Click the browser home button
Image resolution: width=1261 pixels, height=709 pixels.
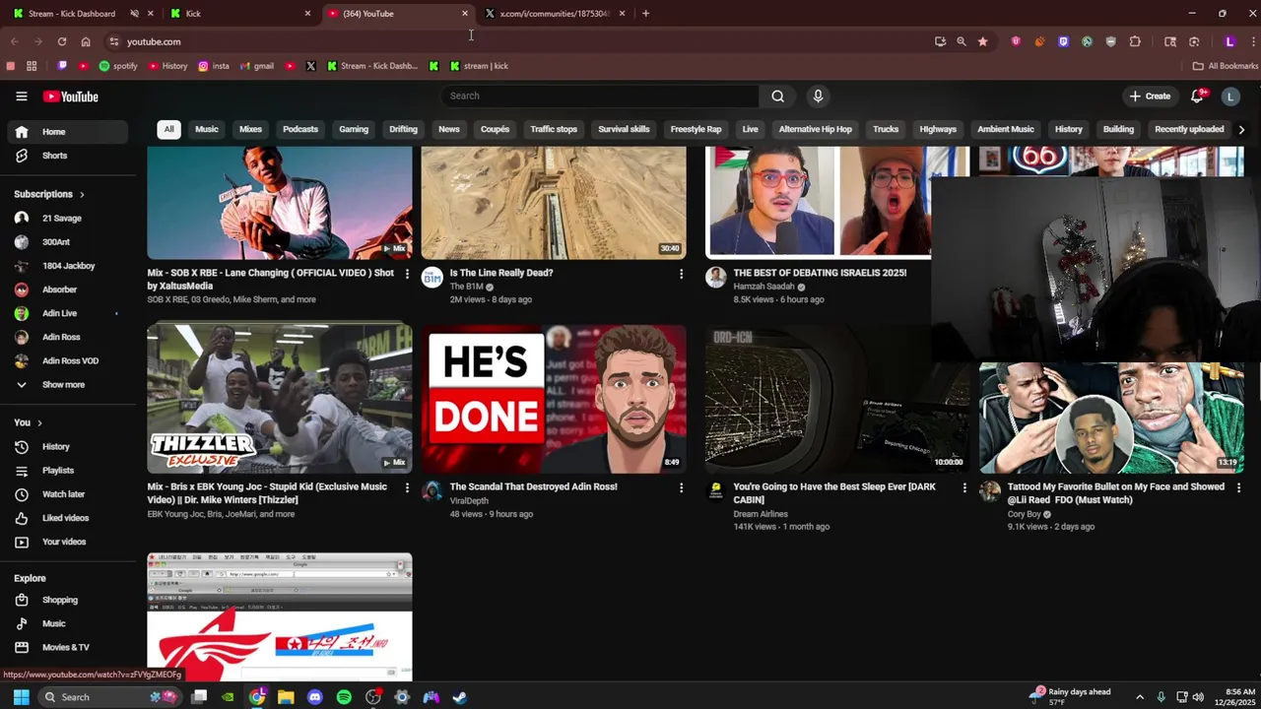tap(86, 41)
